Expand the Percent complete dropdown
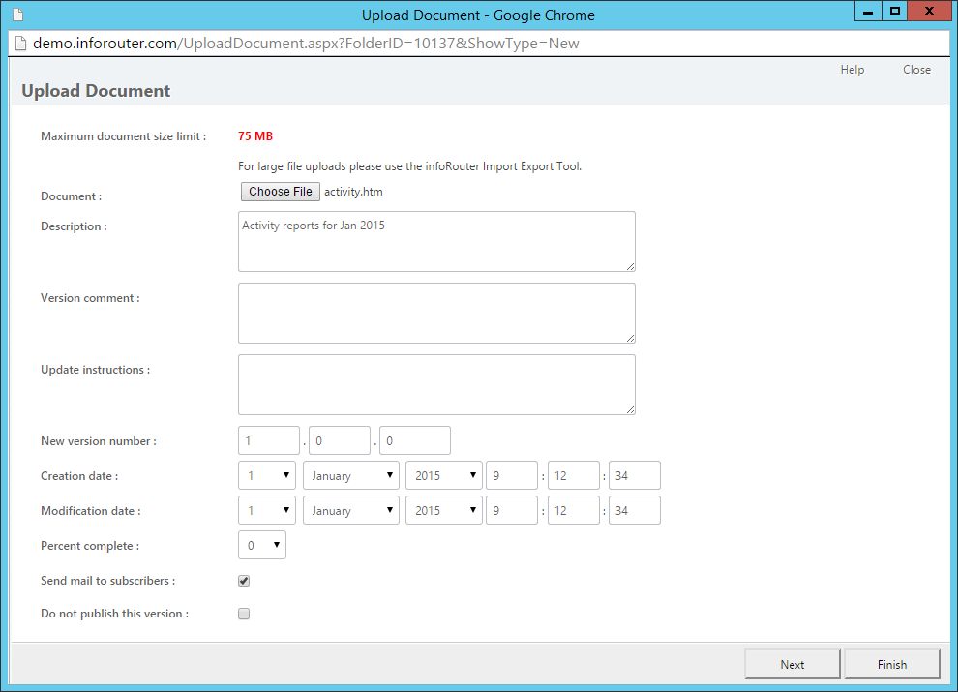The image size is (958, 692). point(262,545)
